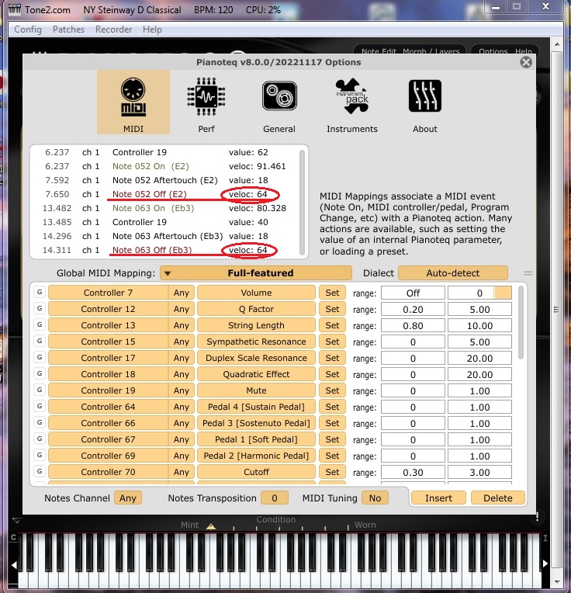The image size is (571, 593).
Task: Open Global MIDI Mapping Full-featured dropdown
Action: pyautogui.click(x=256, y=273)
